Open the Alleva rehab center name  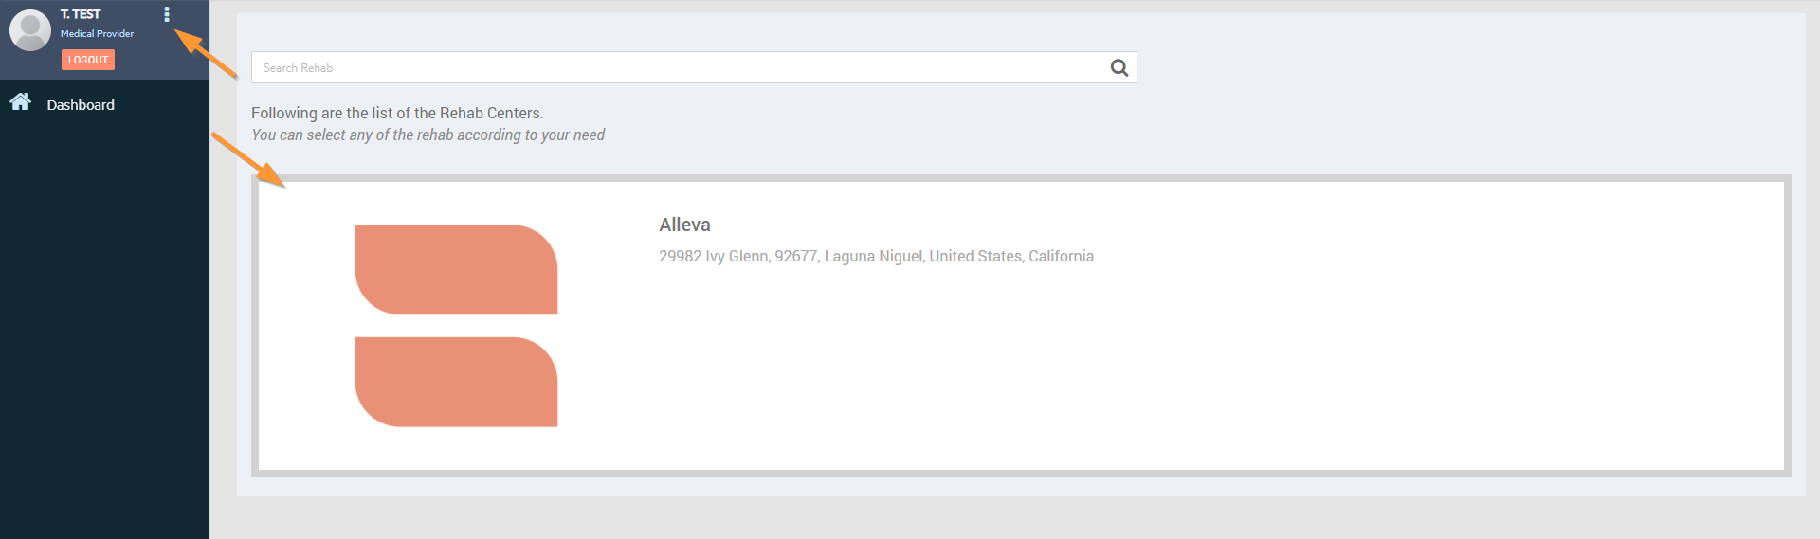click(x=684, y=225)
